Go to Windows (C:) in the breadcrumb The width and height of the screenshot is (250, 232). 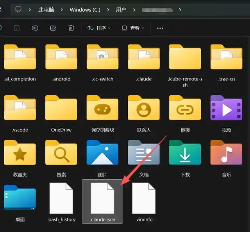[85, 10]
